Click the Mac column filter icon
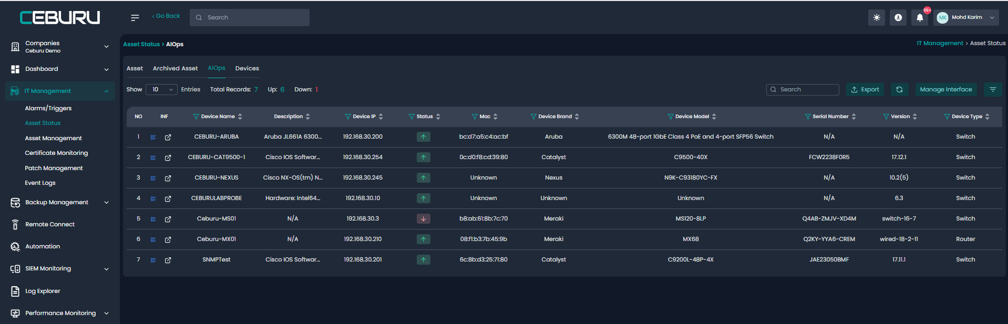Image resolution: width=1008 pixels, height=324 pixels. [x=475, y=117]
